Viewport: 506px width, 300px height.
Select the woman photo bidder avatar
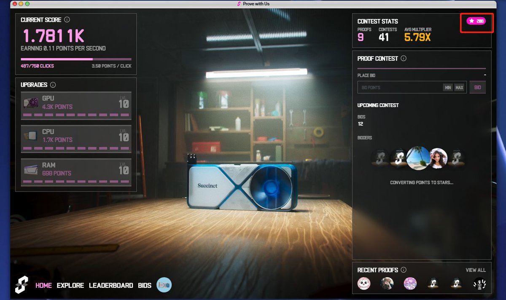438,158
